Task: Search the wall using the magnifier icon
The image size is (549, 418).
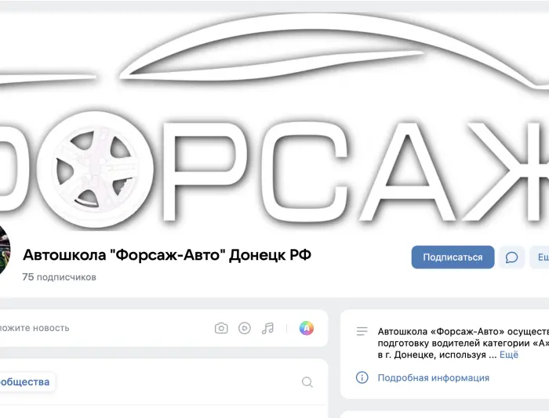Action: [307, 382]
